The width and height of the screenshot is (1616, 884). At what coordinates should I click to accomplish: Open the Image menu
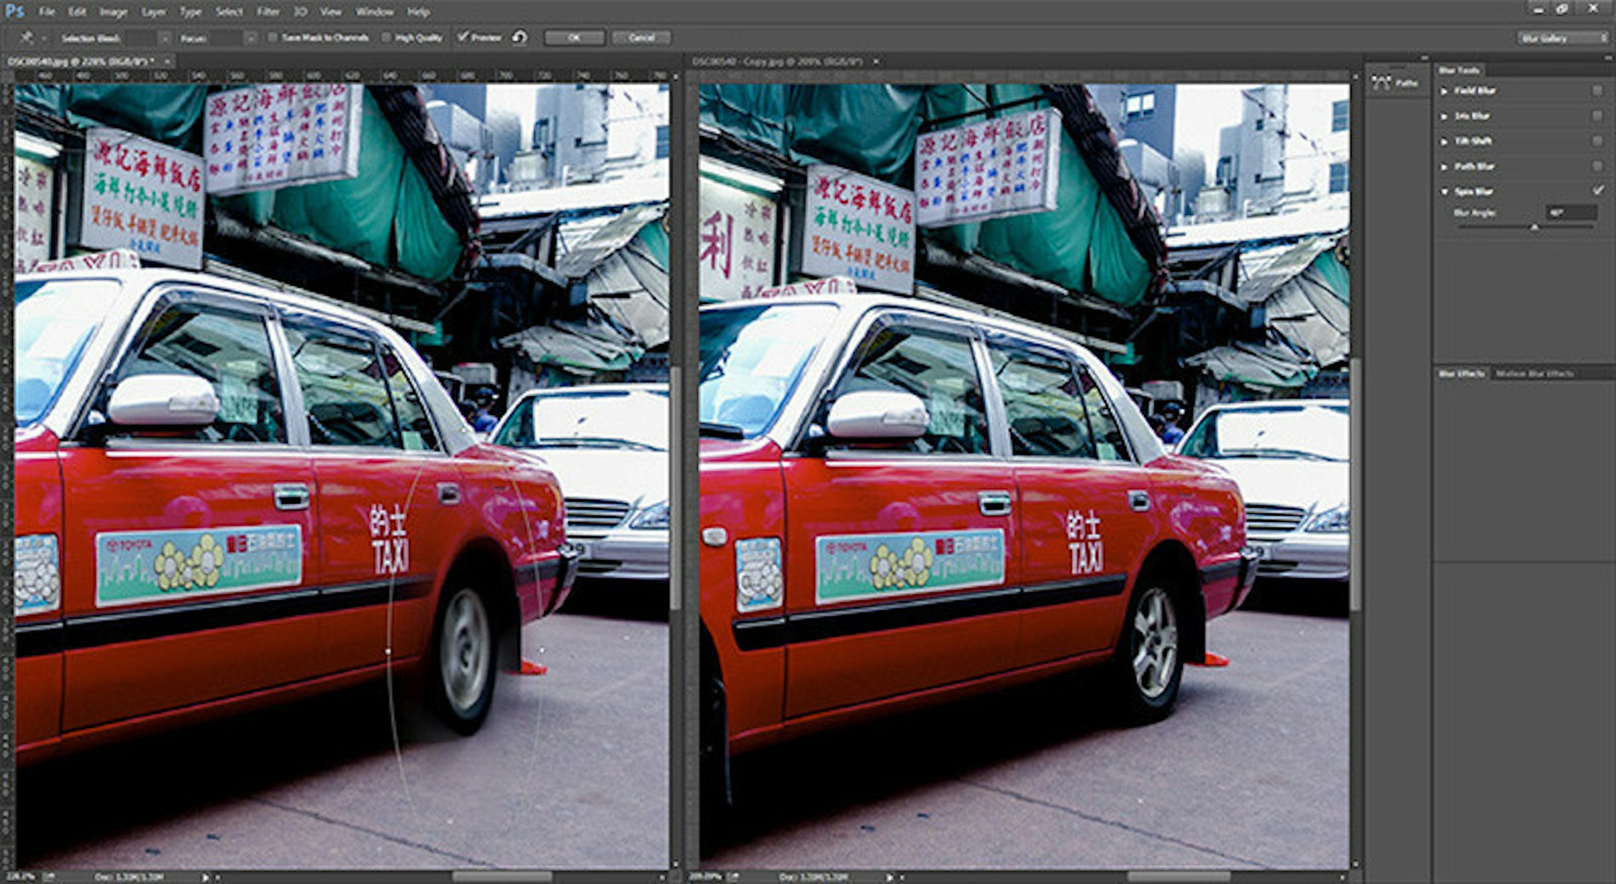tap(114, 12)
